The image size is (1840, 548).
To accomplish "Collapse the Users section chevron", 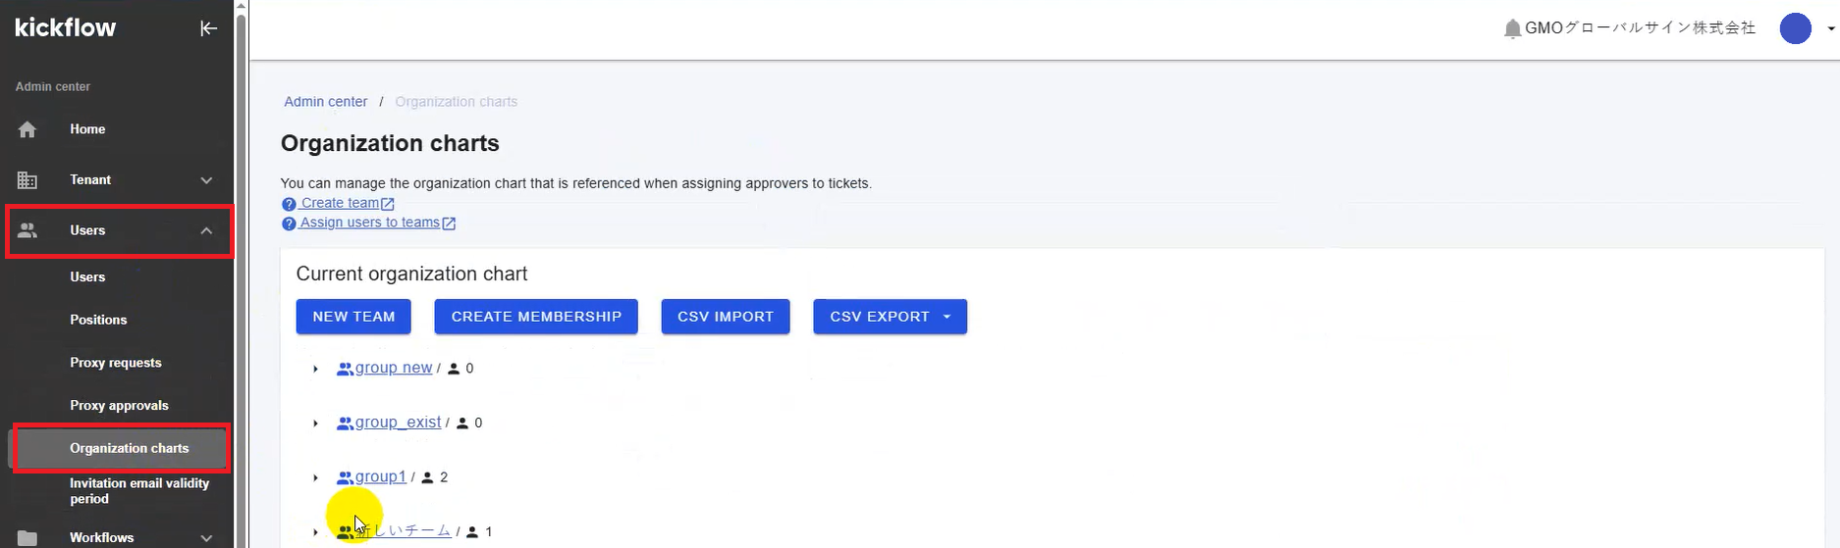I will tap(206, 230).
